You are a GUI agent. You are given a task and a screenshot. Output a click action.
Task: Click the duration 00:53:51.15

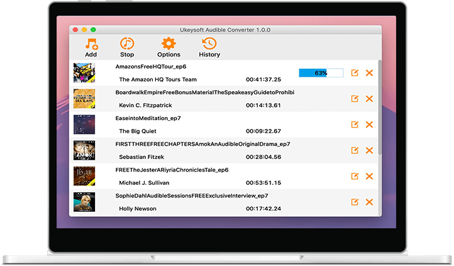pyautogui.click(x=263, y=182)
